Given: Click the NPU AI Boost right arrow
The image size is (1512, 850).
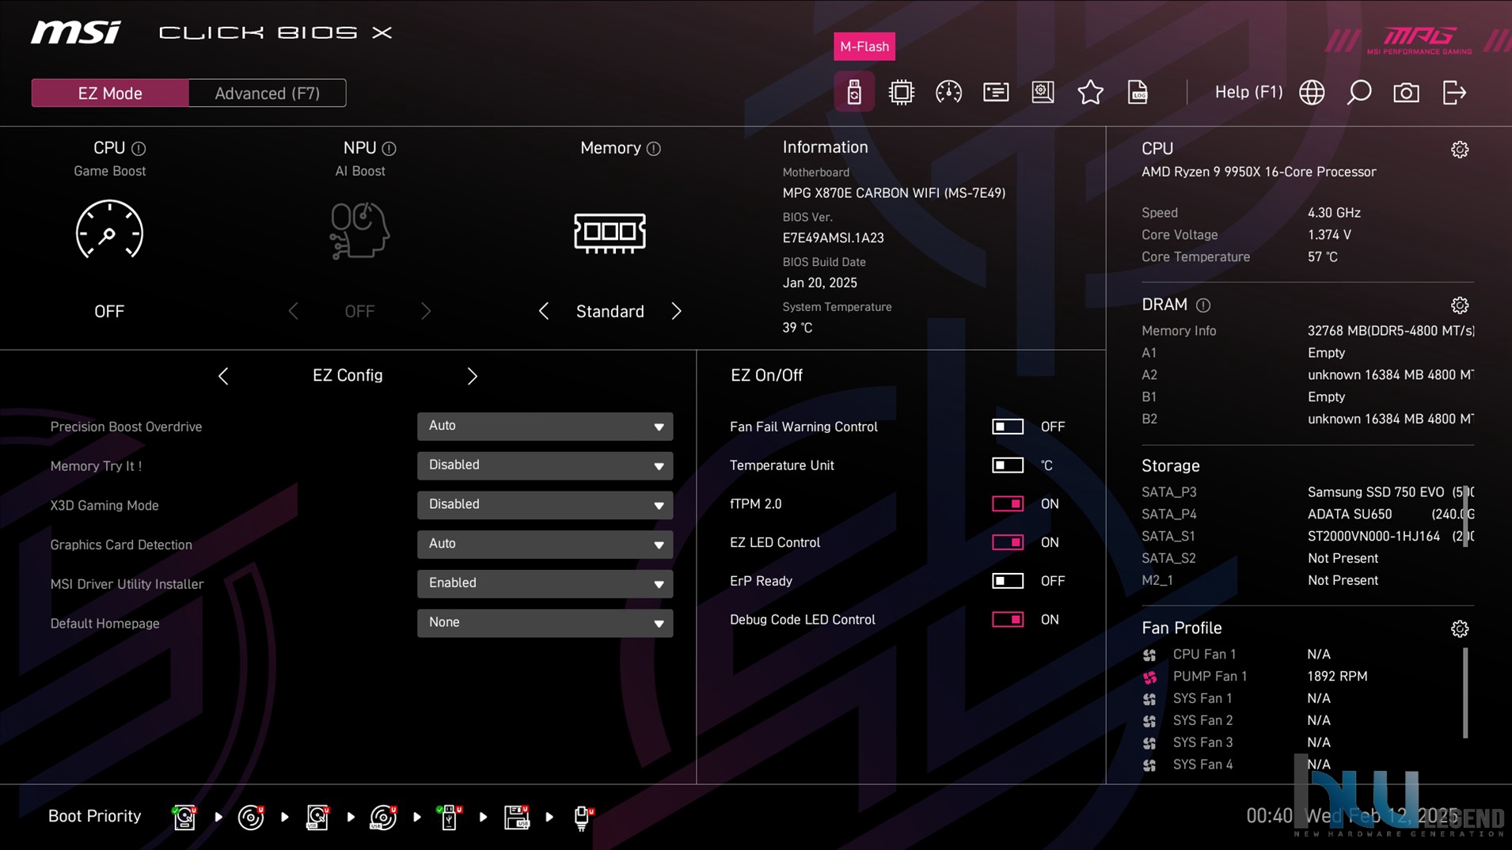Looking at the screenshot, I should [426, 312].
